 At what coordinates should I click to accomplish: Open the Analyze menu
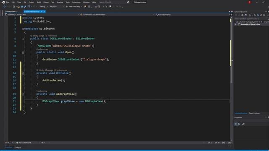pos(60,3)
